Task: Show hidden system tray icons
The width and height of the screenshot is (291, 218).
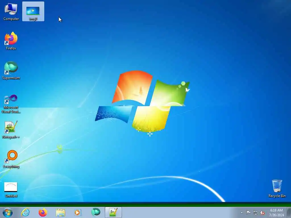Action: 242,213
